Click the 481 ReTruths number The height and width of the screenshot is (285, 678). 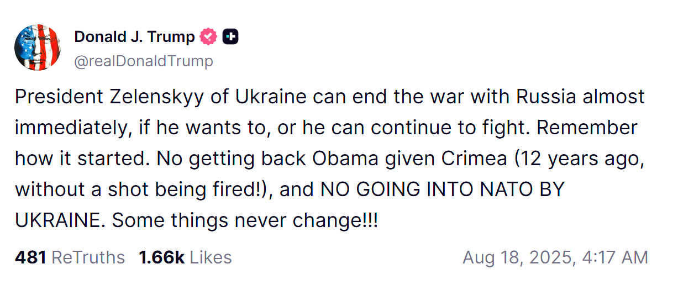pos(30,257)
